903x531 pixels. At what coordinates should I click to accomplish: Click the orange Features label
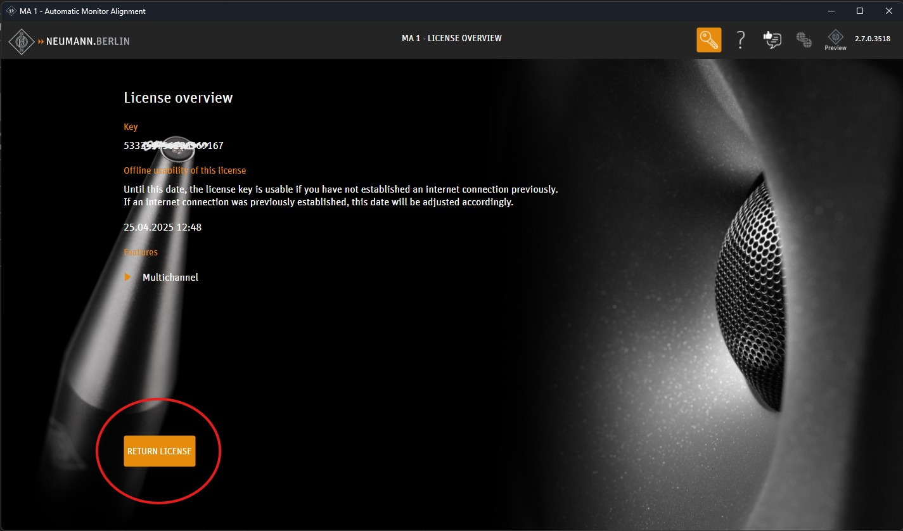click(x=141, y=252)
